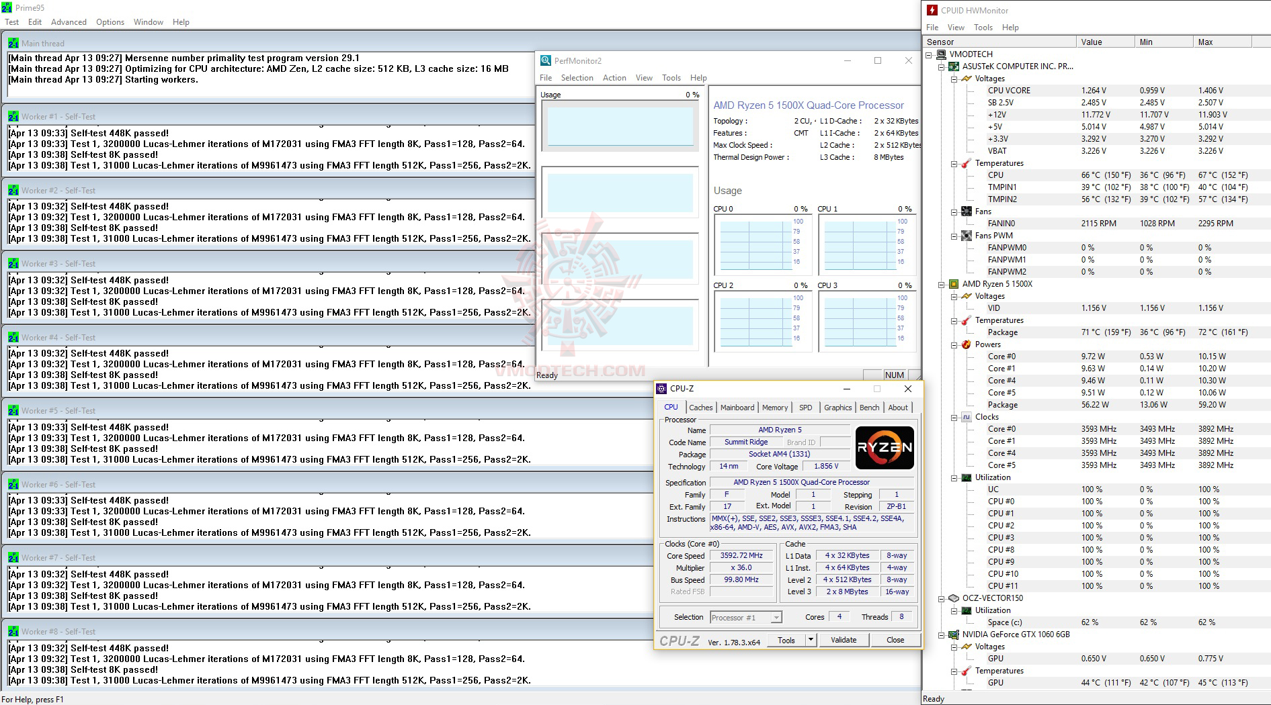Click the Multiplier value x 36.0 in CPU-Z
This screenshot has height=705, width=1271.
tap(741, 567)
